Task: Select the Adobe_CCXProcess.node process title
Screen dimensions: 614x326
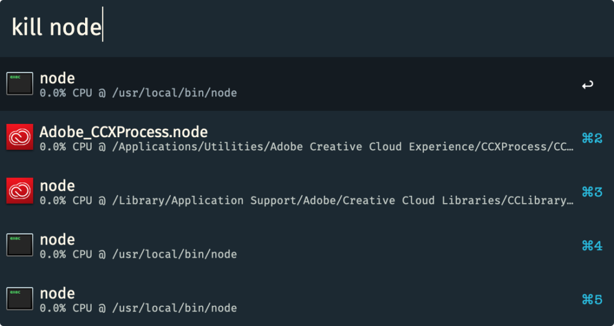Action: (x=124, y=132)
